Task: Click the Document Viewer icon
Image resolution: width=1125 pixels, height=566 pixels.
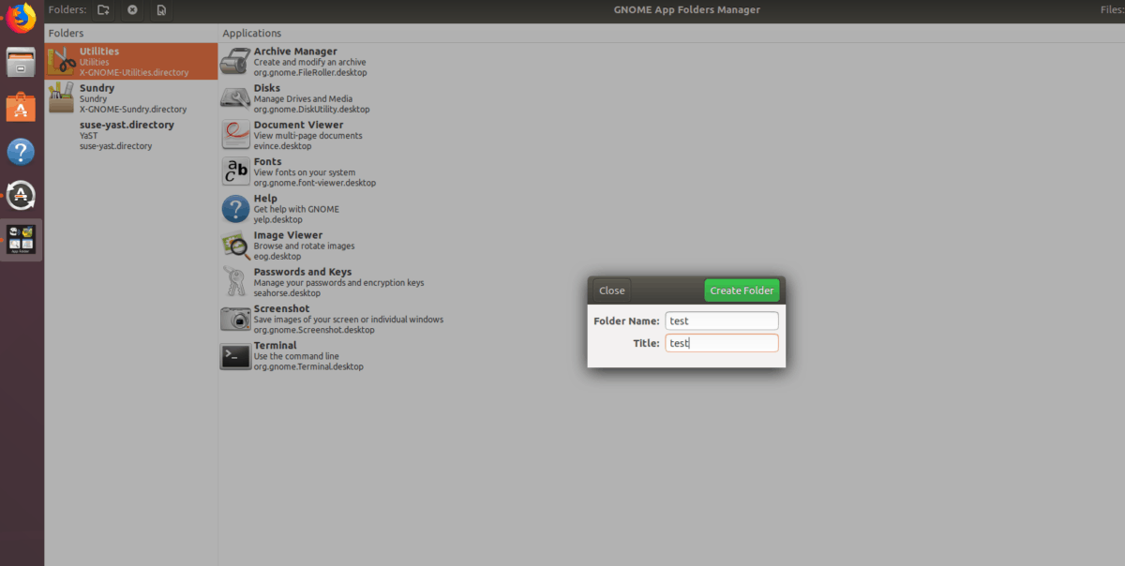Action: point(233,134)
